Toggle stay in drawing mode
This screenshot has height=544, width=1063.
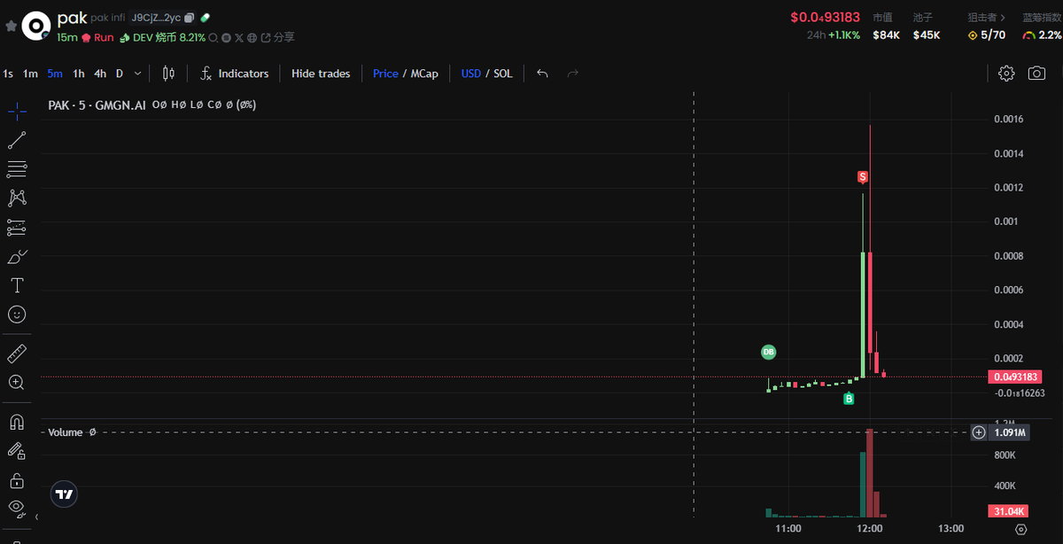coord(17,451)
